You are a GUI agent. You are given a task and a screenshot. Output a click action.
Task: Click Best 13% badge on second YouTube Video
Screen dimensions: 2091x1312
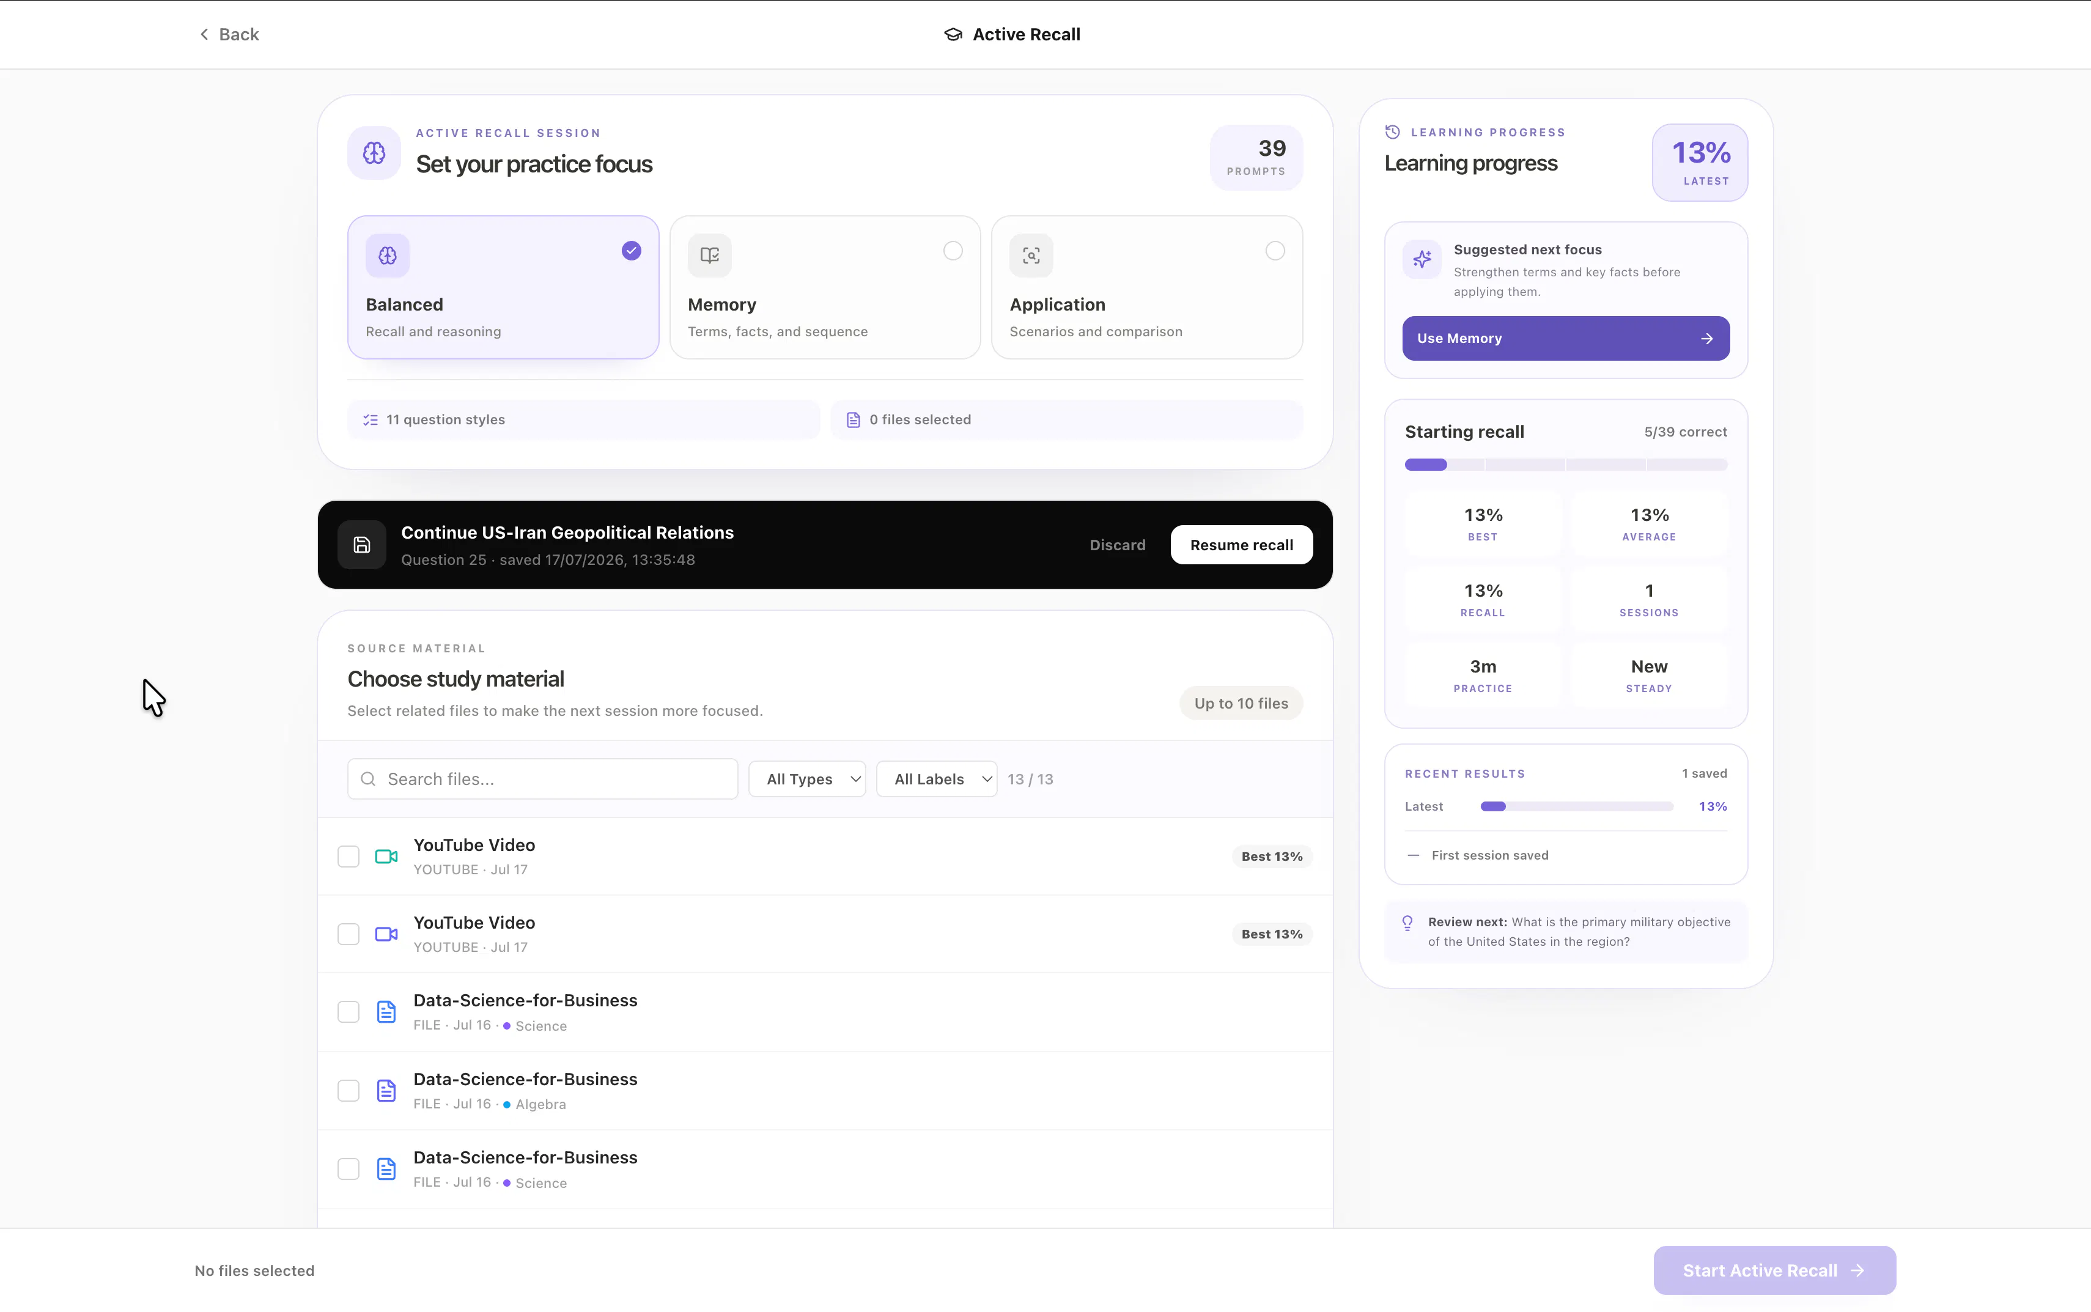1272,935
